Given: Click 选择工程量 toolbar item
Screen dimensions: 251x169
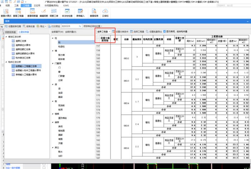Looking at the screenshot, I should point(137,32).
